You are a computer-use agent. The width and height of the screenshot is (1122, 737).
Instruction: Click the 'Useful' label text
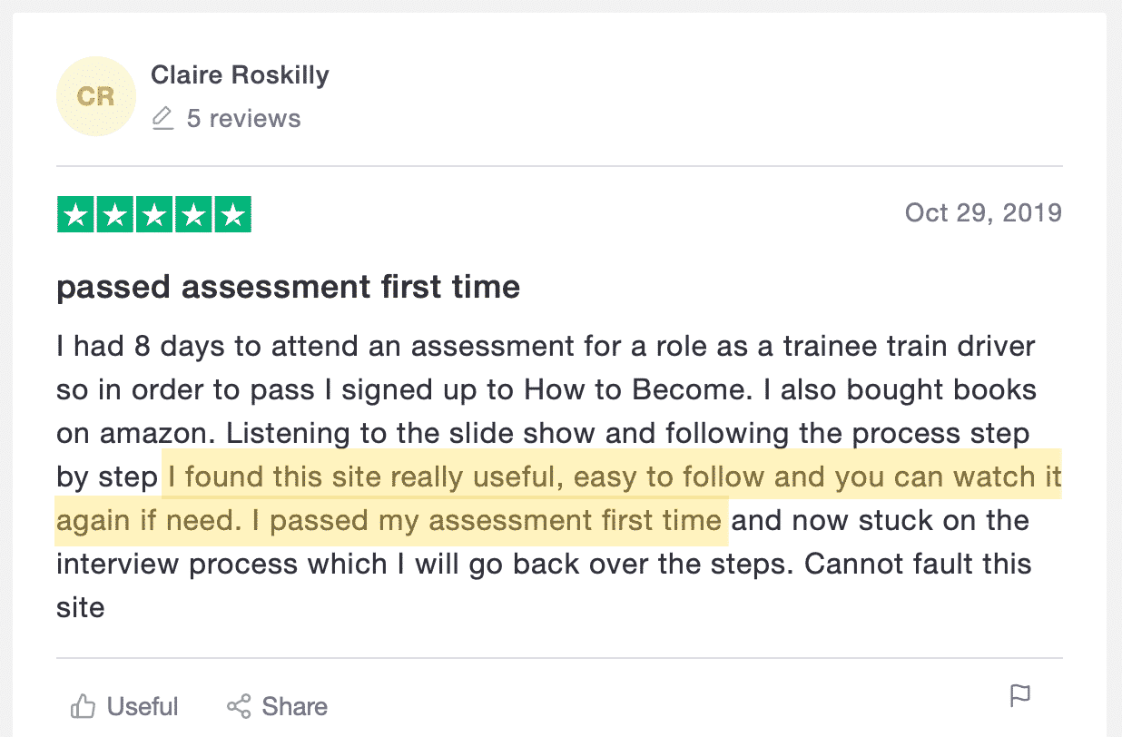pos(143,706)
